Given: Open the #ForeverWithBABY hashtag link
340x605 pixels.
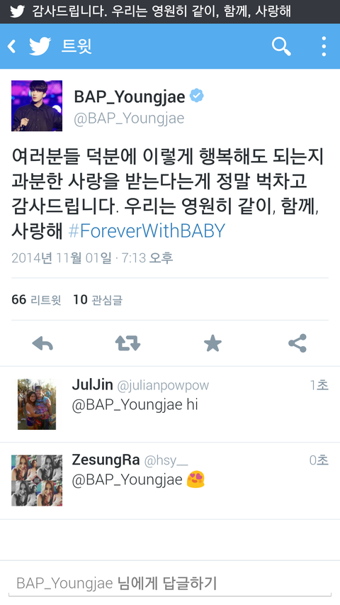Looking at the screenshot, I should click(147, 231).
